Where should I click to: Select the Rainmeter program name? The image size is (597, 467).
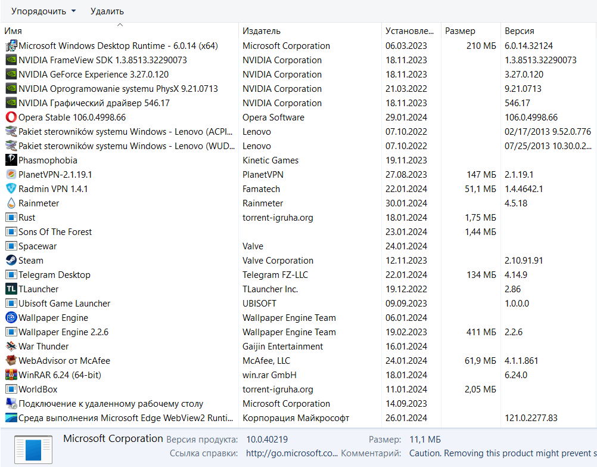pyautogui.click(x=39, y=203)
